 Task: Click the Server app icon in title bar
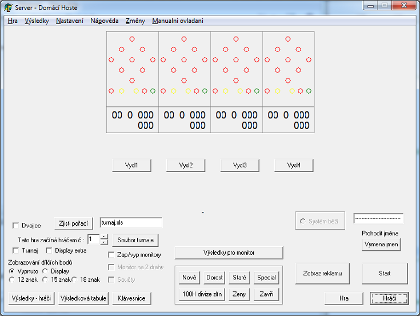(x=8, y=7)
